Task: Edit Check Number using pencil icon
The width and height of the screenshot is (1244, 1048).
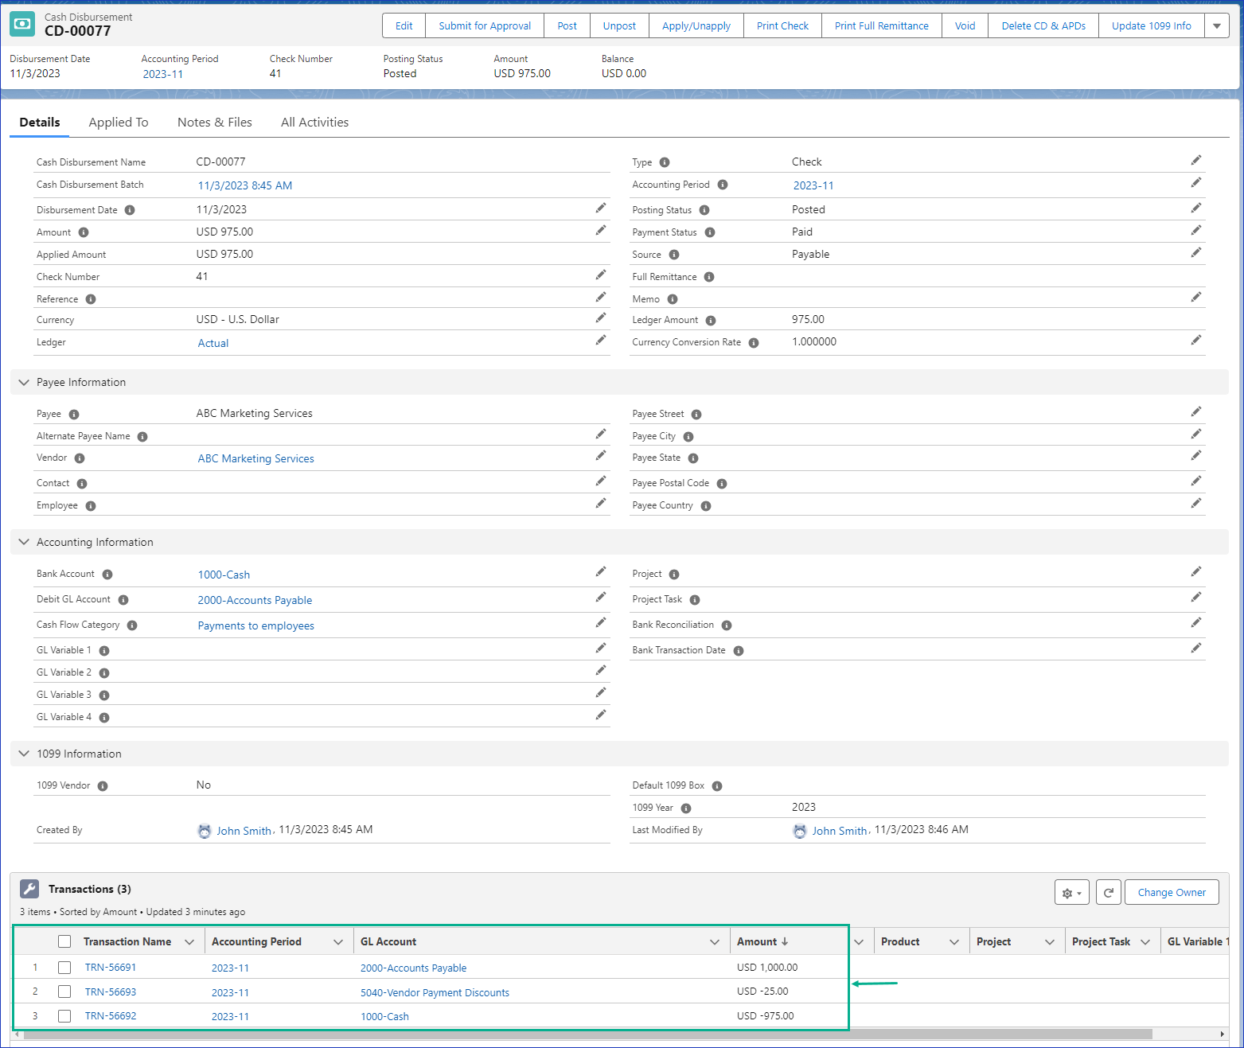Action: coord(601,275)
